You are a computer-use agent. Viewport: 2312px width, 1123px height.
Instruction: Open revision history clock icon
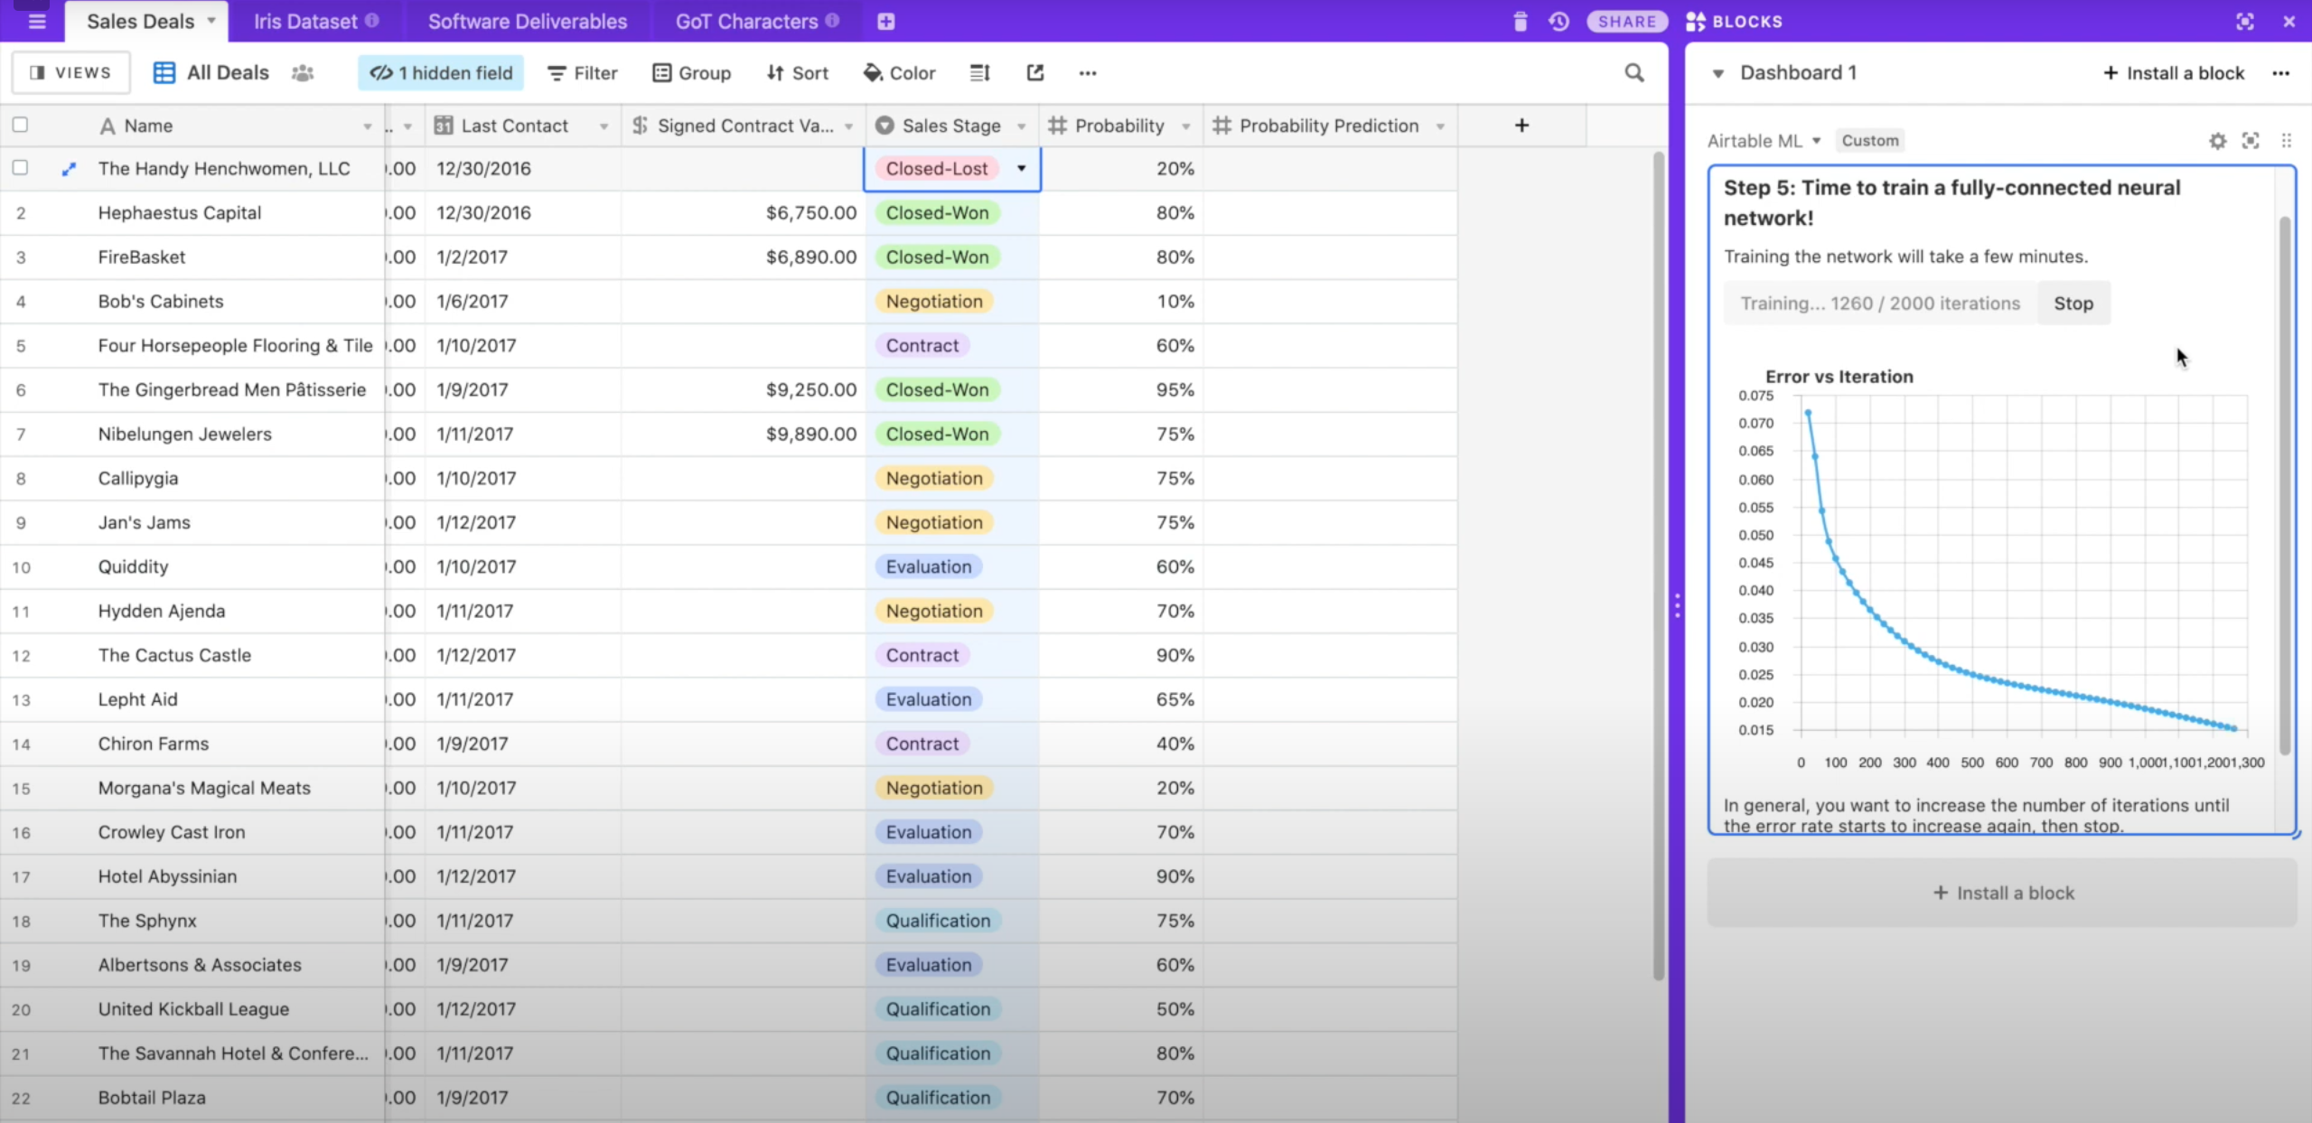click(x=1558, y=22)
